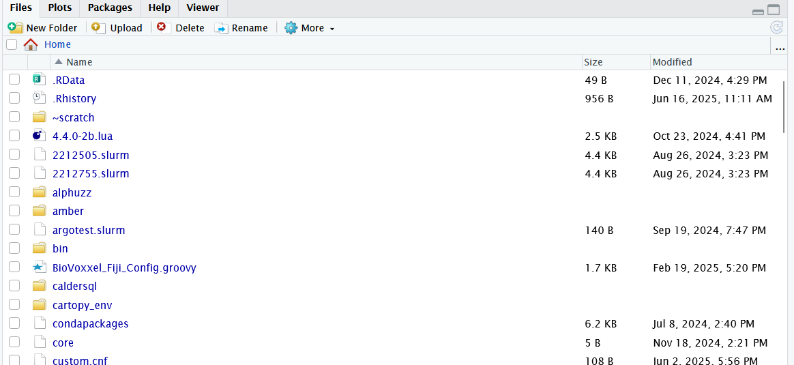This screenshot has width=794, height=365.
Task: Open the cartopy_env folder link
Action: 82,305
